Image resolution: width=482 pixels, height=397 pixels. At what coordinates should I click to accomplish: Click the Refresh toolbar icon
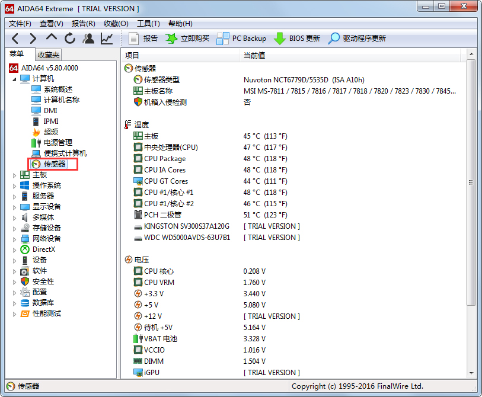click(x=70, y=39)
